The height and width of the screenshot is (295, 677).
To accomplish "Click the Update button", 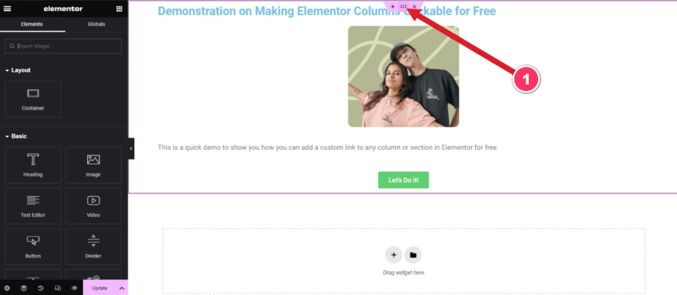I will [x=99, y=288].
